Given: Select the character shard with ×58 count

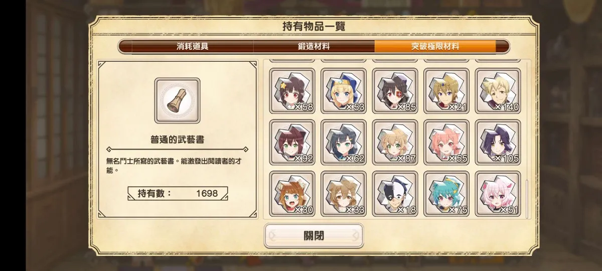Looking at the screenshot, I should tap(292, 91).
